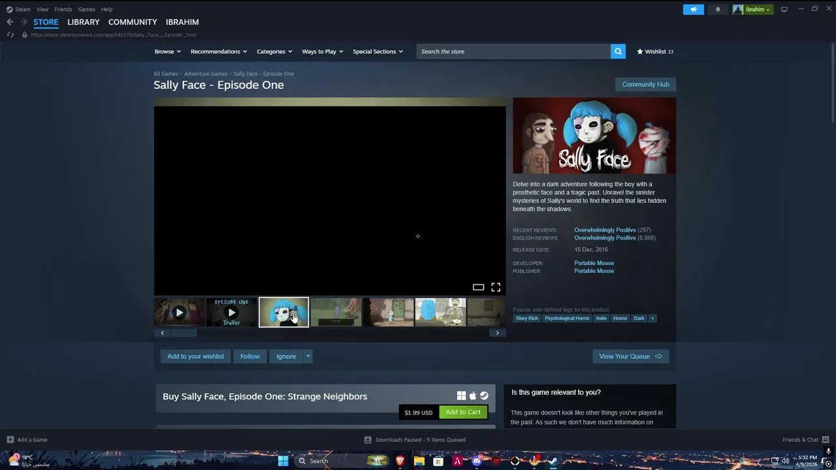Screen dimensions: 836x470
Task: Follow Sally Face
Action: pos(250,356)
